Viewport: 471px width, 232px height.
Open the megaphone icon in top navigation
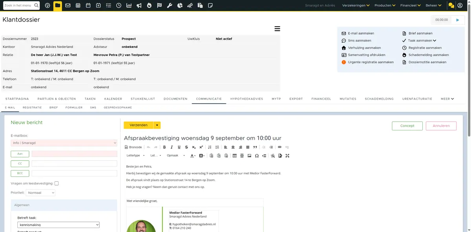point(139,5)
